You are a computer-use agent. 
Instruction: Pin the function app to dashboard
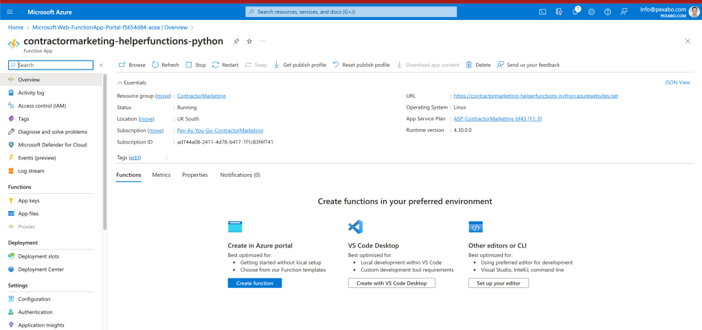coord(236,41)
